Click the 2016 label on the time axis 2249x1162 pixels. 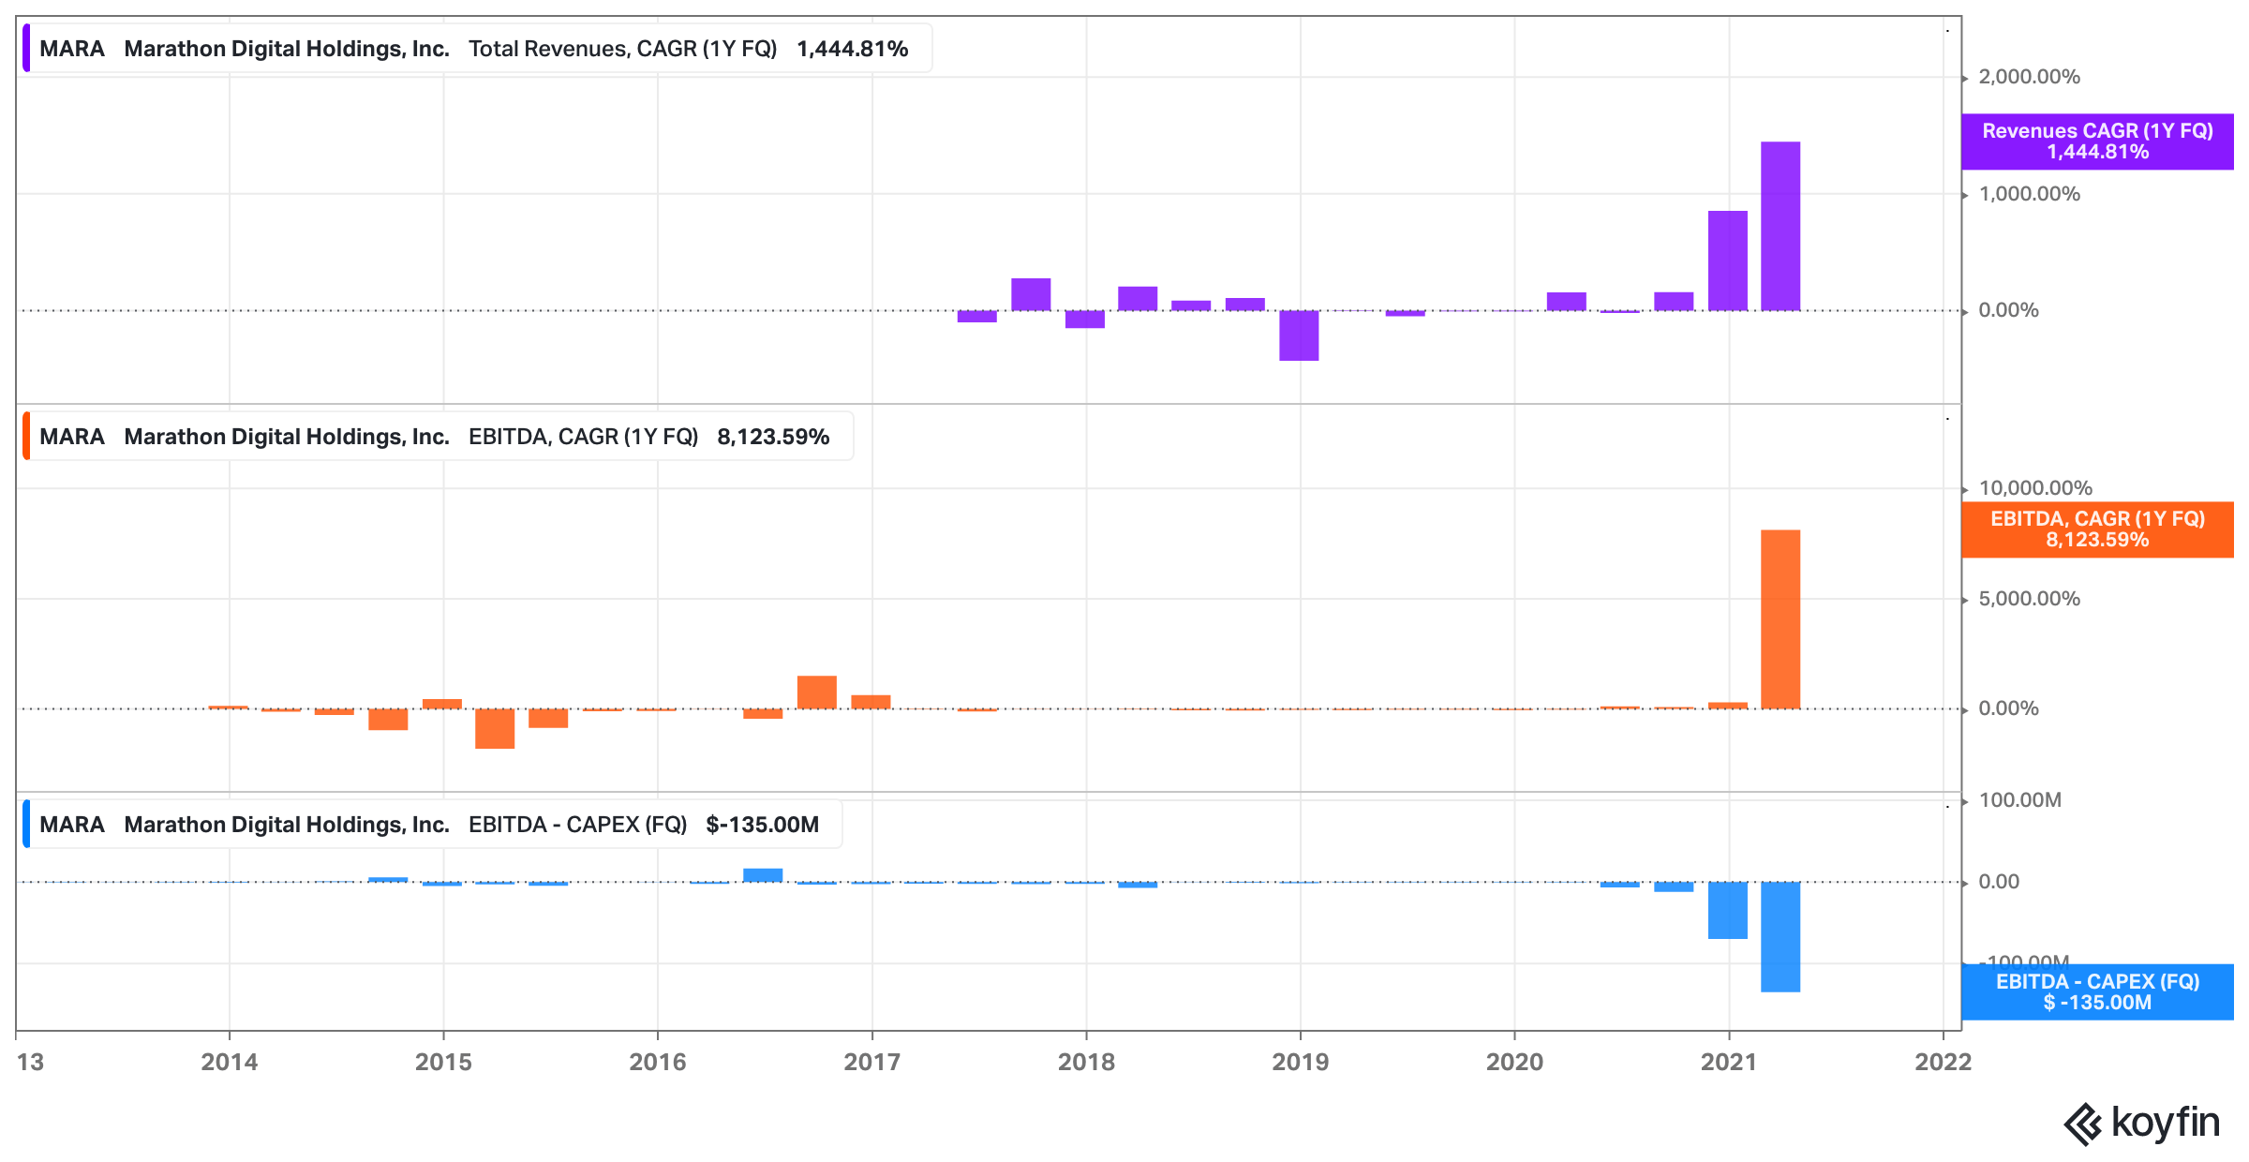[x=658, y=1062]
